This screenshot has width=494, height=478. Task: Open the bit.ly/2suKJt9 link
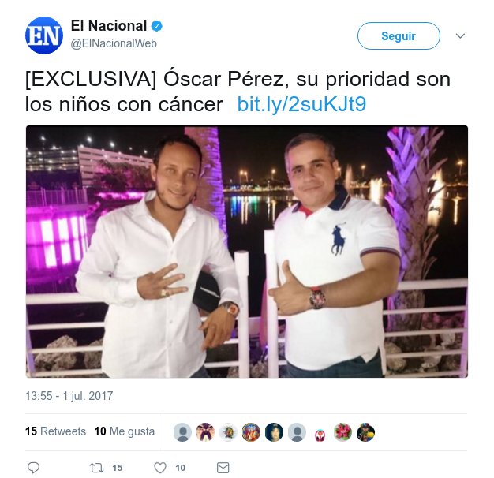coord(301,104)
